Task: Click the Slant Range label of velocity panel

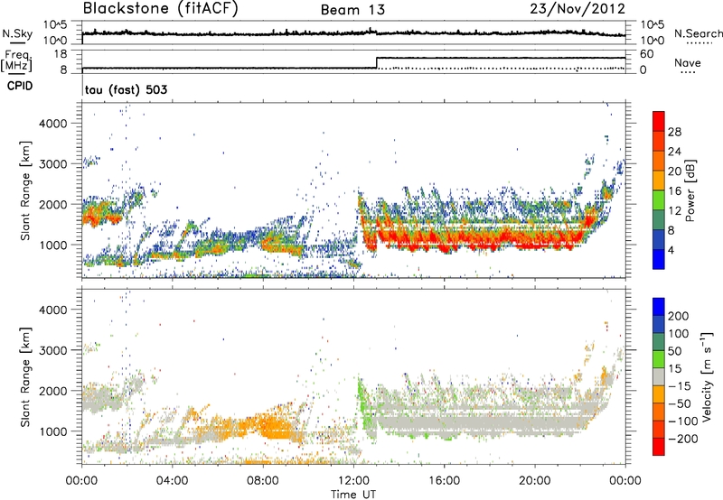Action: point(25,377)
